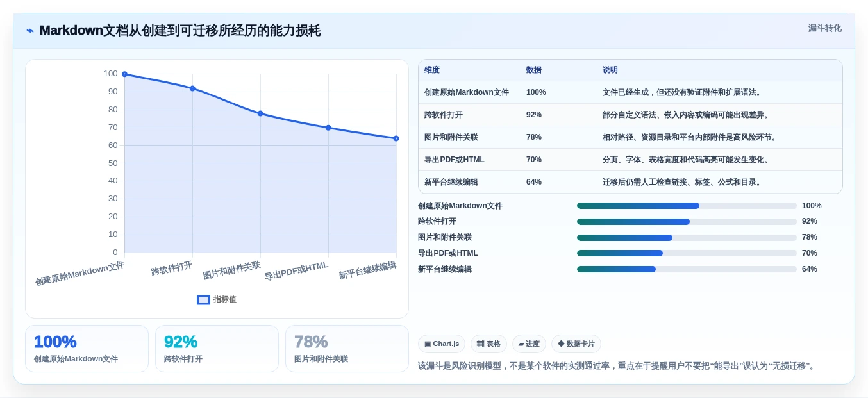Click the progress bar for 导出PDF或HTML
Viewport: 868px width, 398px height.
687,253
